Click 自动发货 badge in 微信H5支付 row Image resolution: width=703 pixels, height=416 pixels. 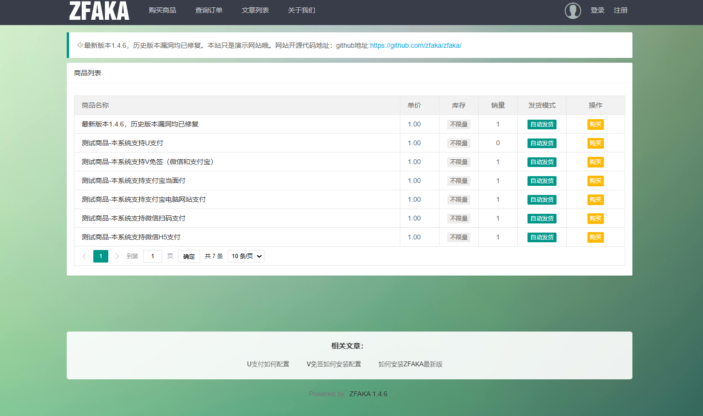(542, 237)
